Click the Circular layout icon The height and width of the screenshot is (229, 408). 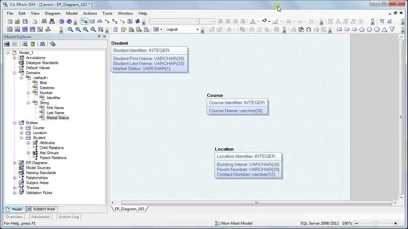10,29
